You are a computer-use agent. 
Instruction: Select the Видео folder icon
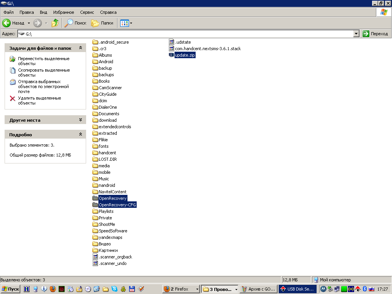[x=95, y=244]
